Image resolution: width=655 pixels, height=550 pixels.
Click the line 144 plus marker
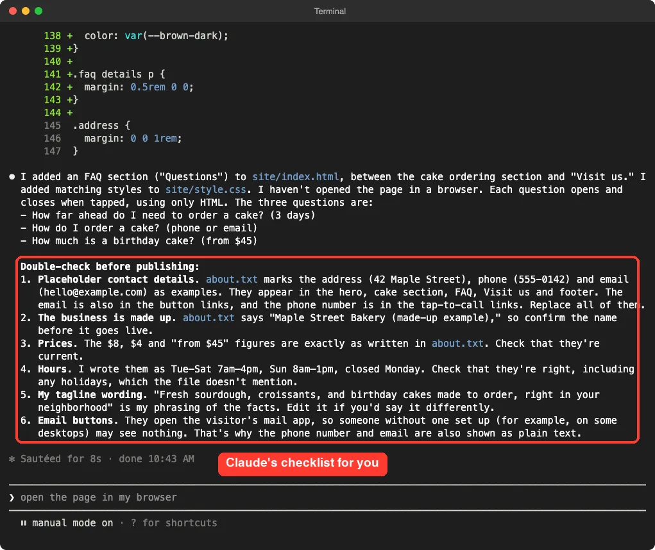pyautogui.click(x=70, y=113)
